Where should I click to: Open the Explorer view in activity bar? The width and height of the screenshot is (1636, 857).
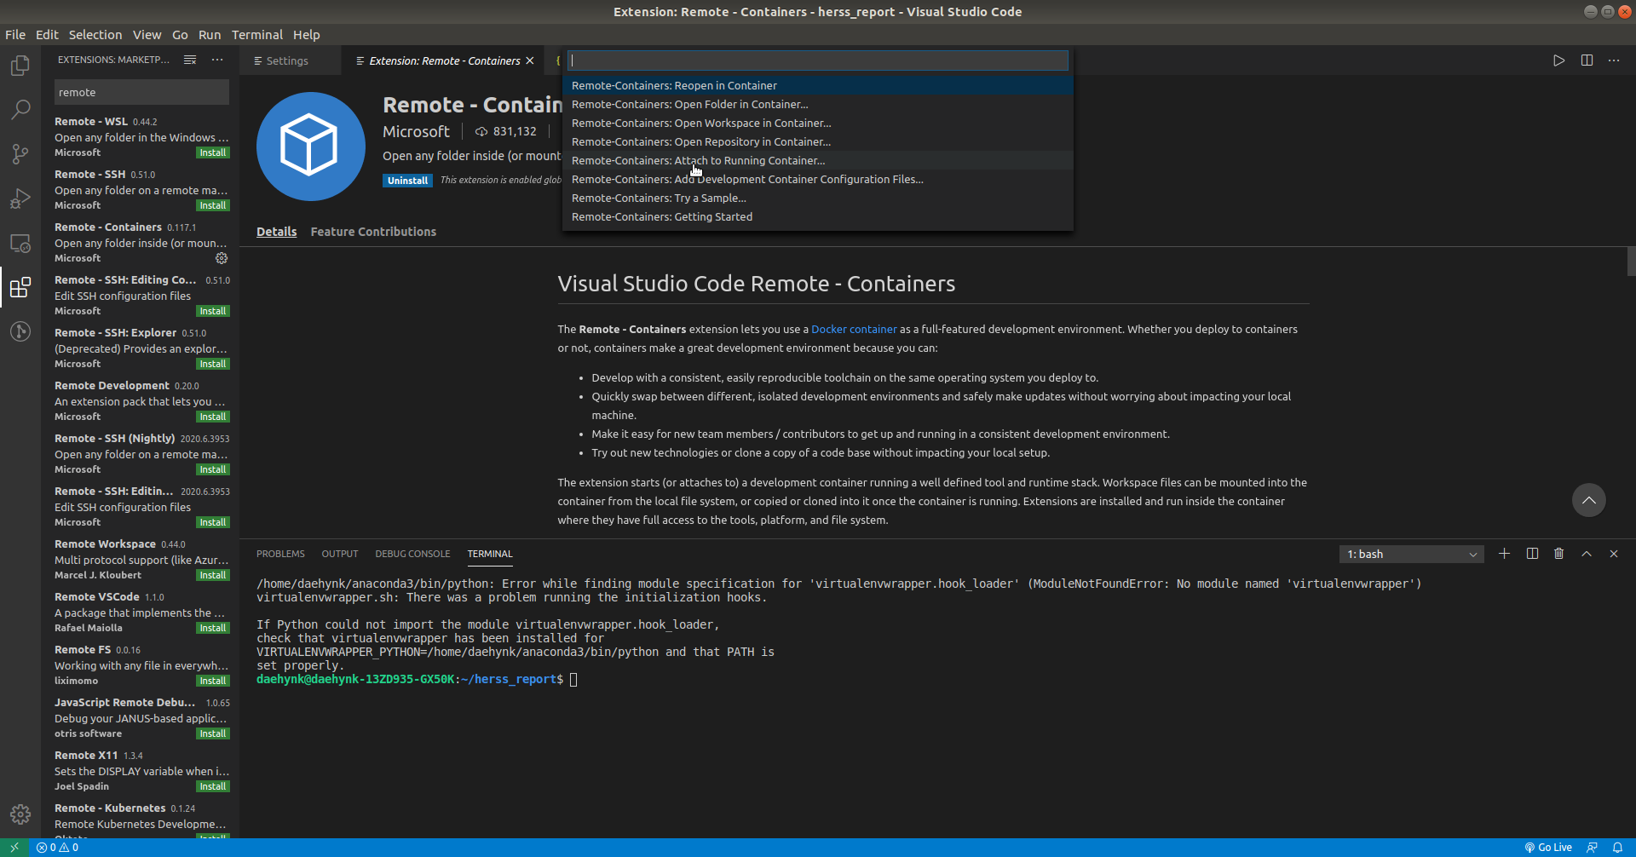[x=20, y=66]
